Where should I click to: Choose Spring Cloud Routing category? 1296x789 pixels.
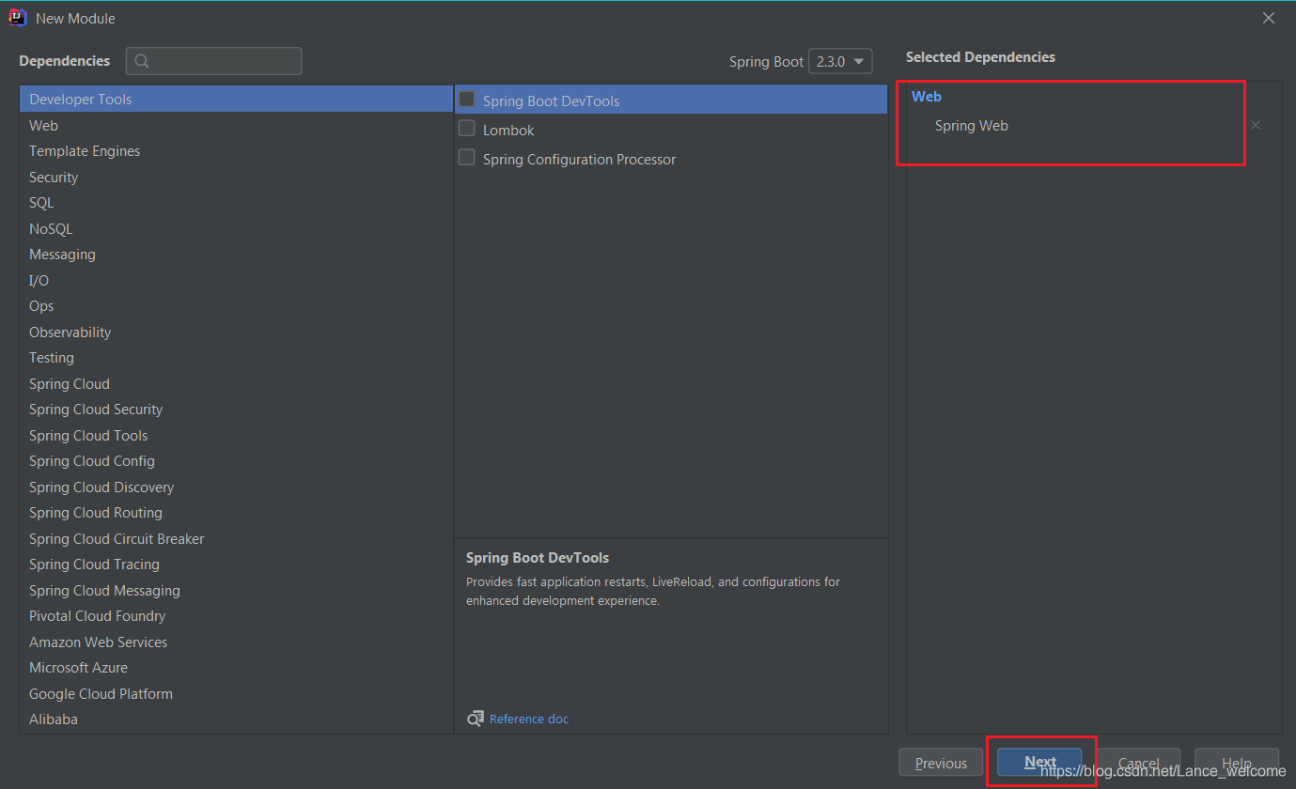click(236, 513)
